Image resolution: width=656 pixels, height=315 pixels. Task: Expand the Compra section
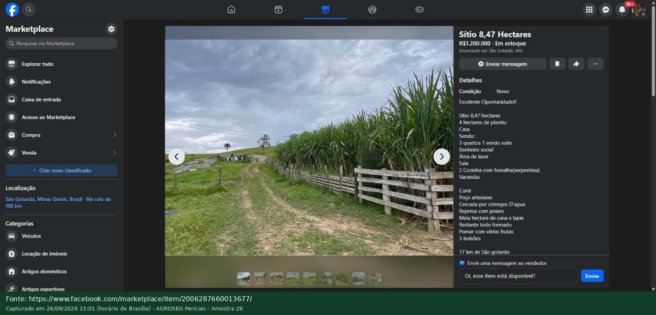pos(61,135)
